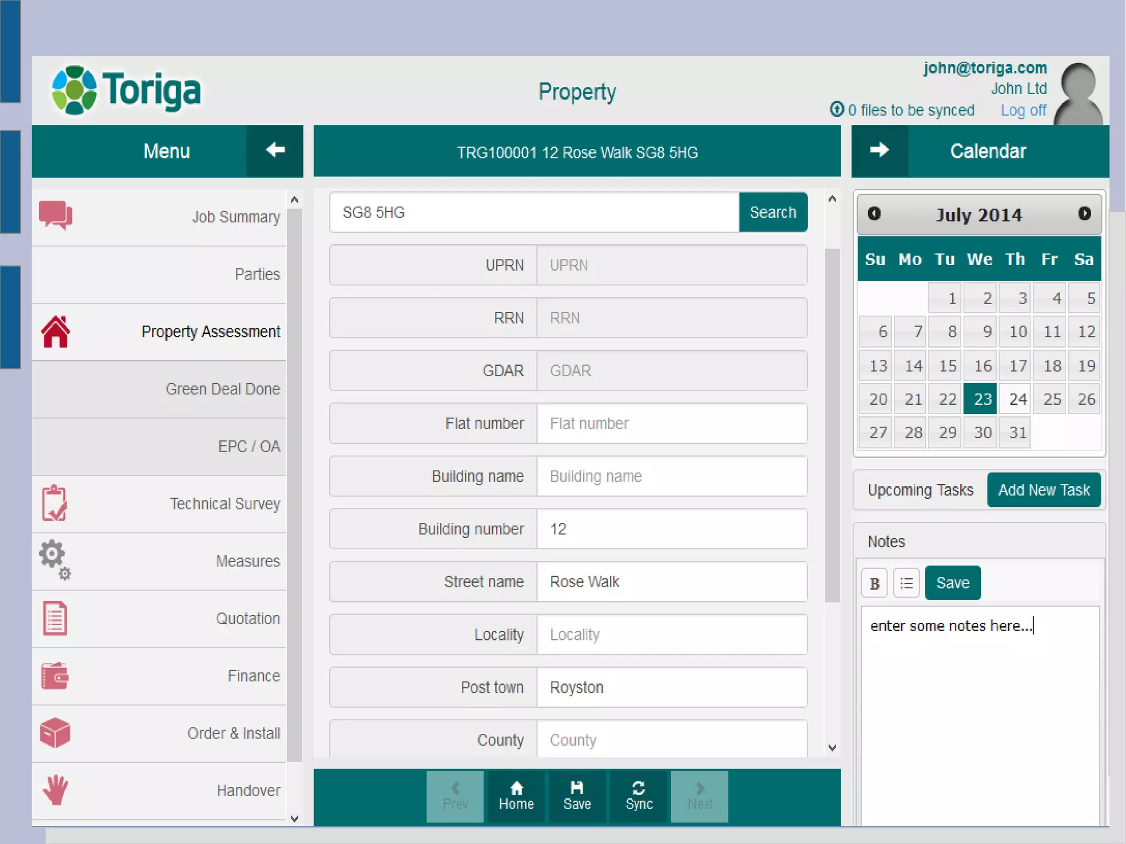Select the Green Deal Done menu item
The height and width of the screenshot is (844, 1126).
(223, 389)
